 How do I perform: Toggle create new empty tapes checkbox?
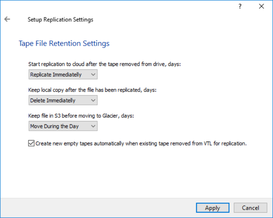pyautogui.click(x=31, y=143)
